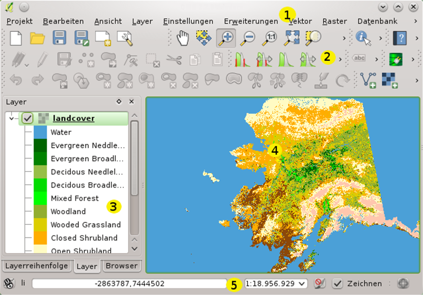This screenshot has height=295, width=423.
Task: Open the Datenbank menu
Action: pyautogui.click(x=378, y=21)
